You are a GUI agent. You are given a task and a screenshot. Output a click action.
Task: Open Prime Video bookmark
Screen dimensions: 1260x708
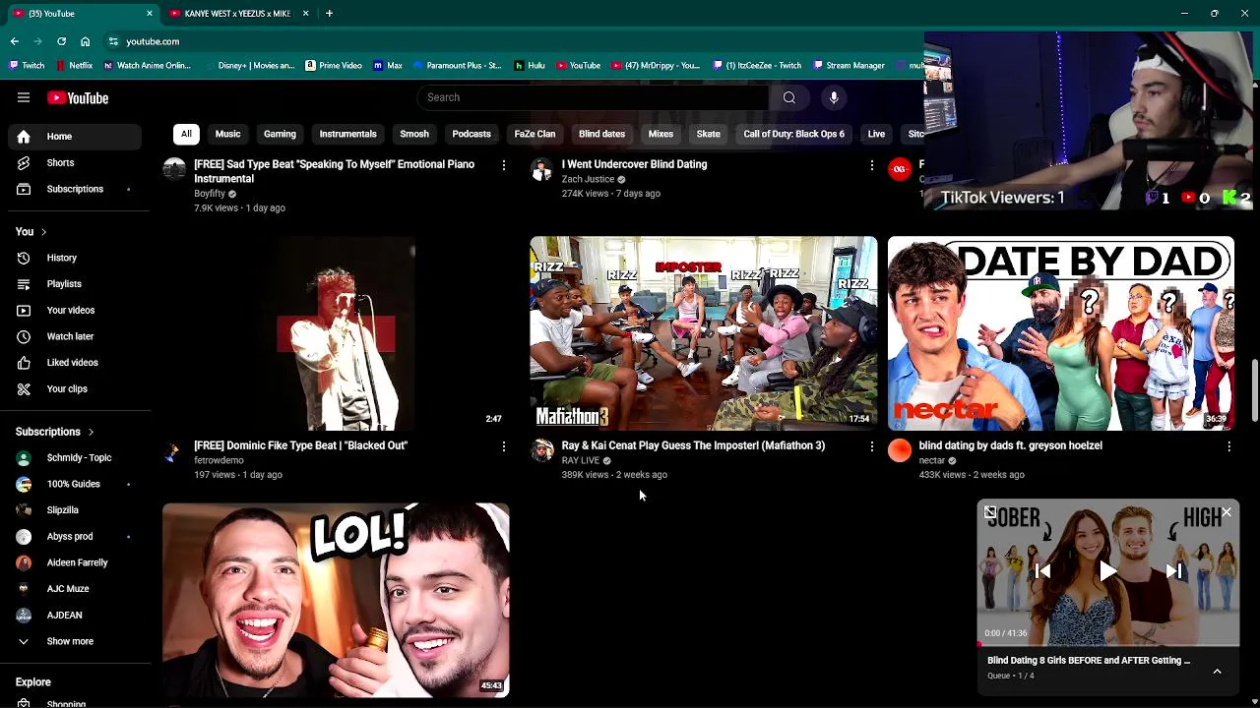[334, 66]
